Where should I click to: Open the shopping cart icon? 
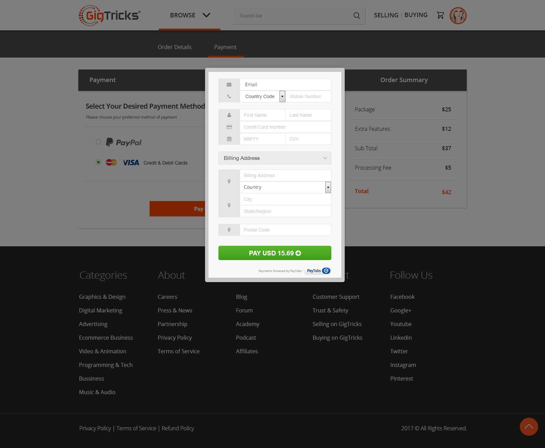tap(440, 15)
